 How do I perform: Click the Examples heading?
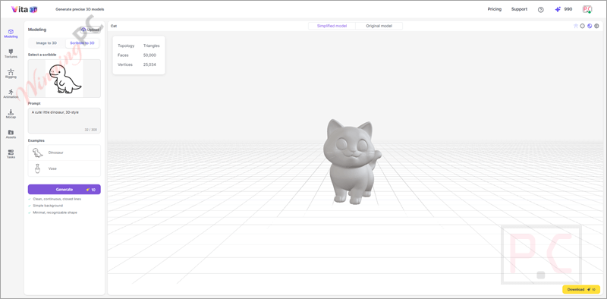click(36, 140)
